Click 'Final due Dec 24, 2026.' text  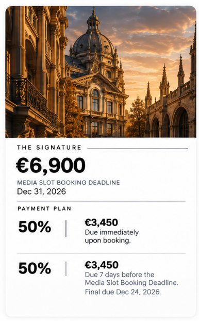(123, 292)
